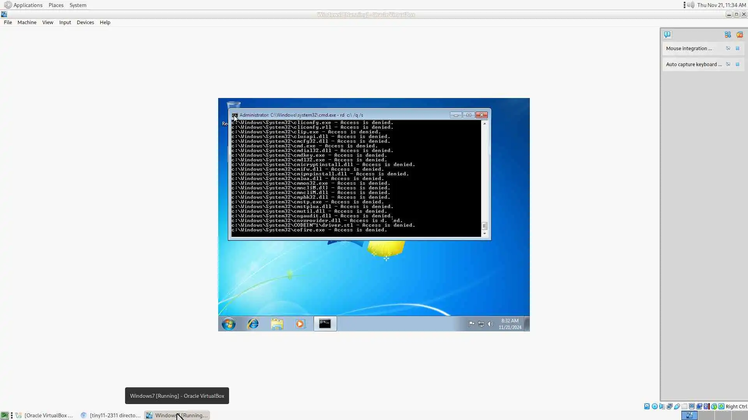This screenshot has height=420, width=748.
Task: Click the network adapters status icon
Action: point(669,406)
